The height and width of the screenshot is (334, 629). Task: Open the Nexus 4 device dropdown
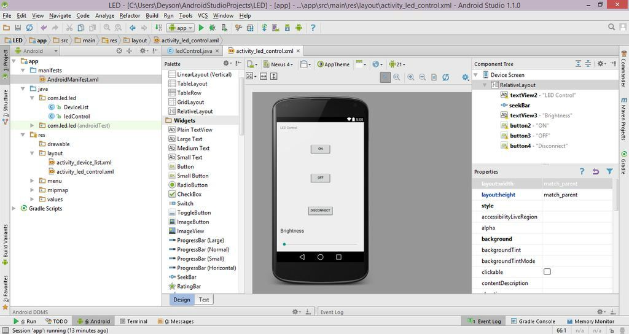(x=278, y=64)
